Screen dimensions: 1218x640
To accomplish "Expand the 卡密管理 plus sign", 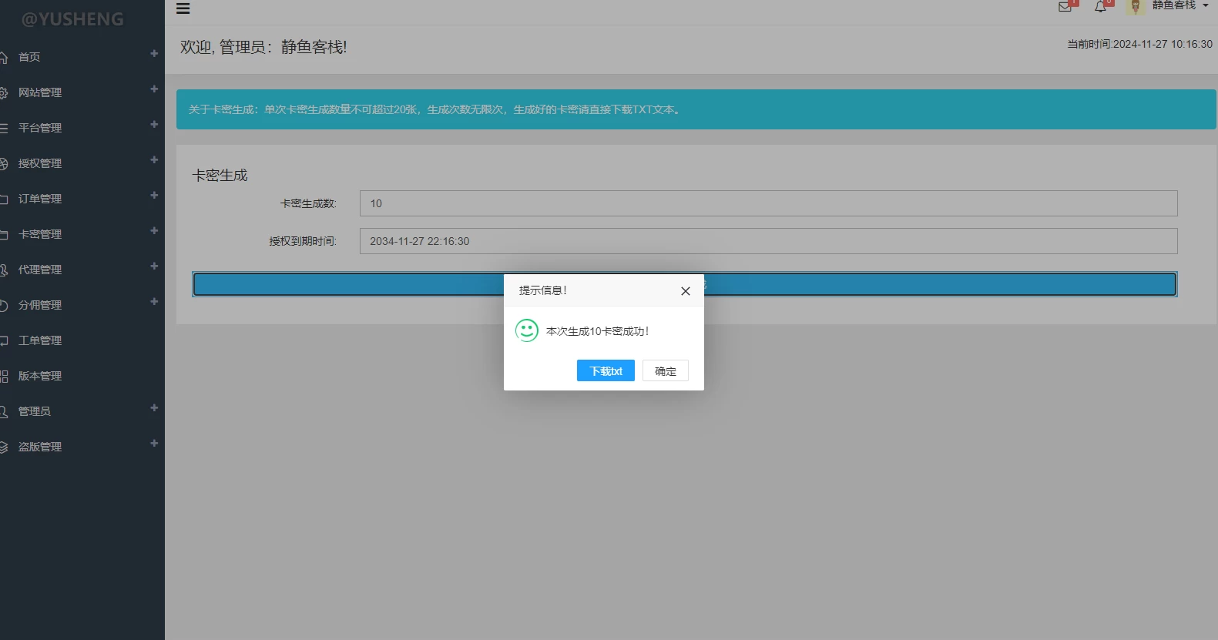I will [x=154, y=231].
